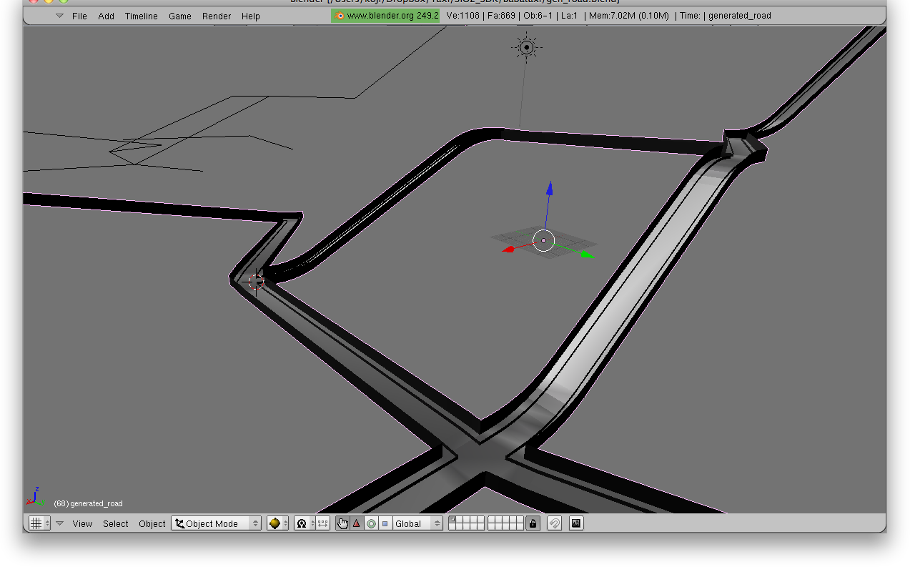Open the 3D view's View menu
This screenshot has width=915, height=572.
pyautogui.click(x=82, y=523)
